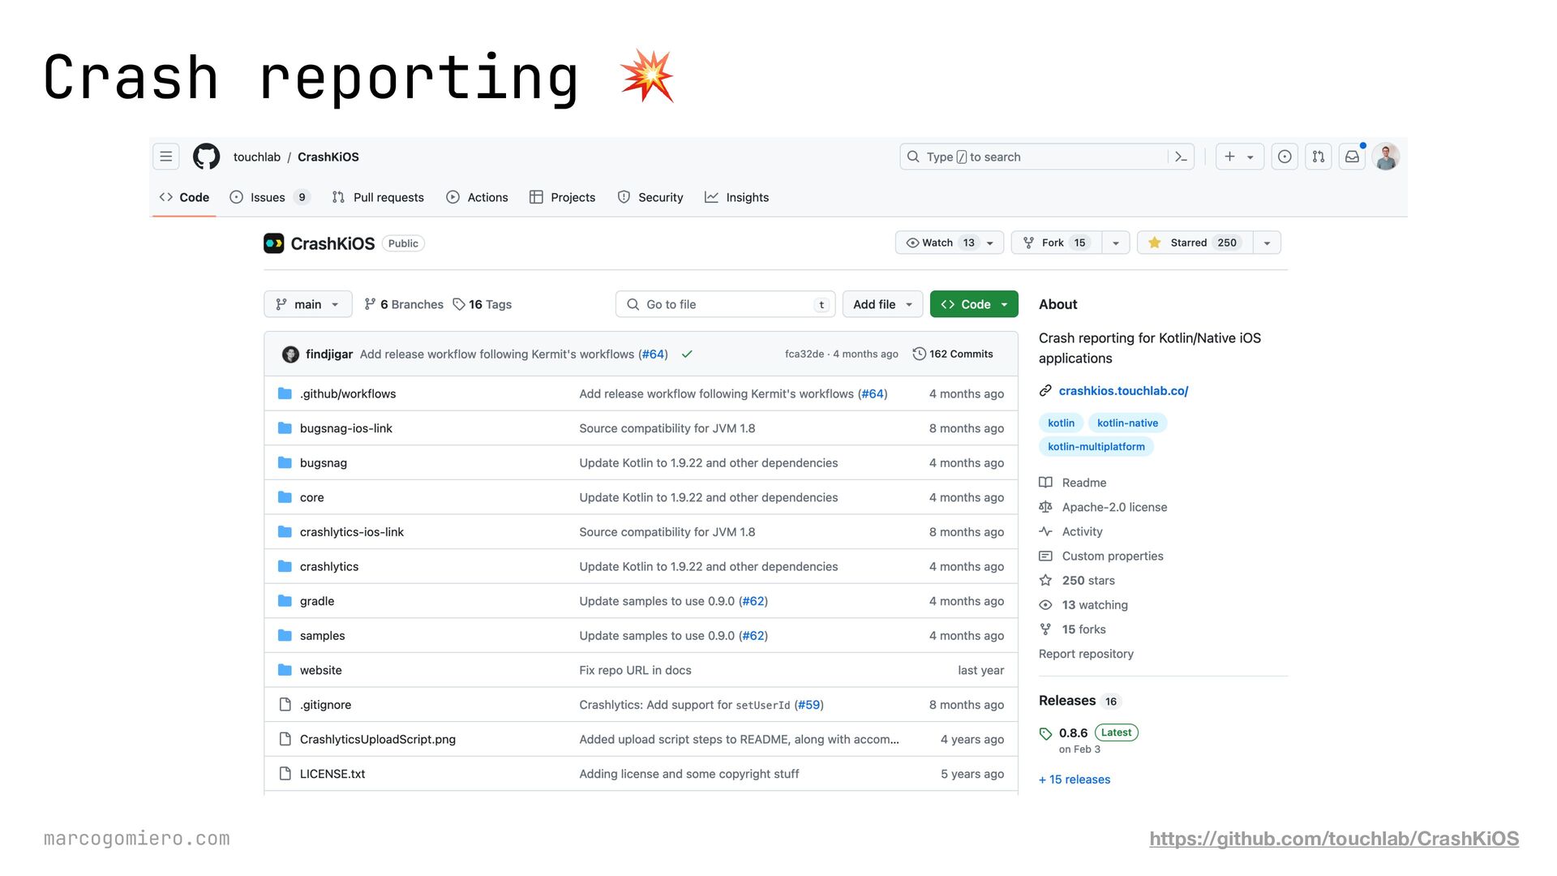This screenshot has height=876, width=1557.
Task: Click findjigar's commit author avatar
Action: 290,354
